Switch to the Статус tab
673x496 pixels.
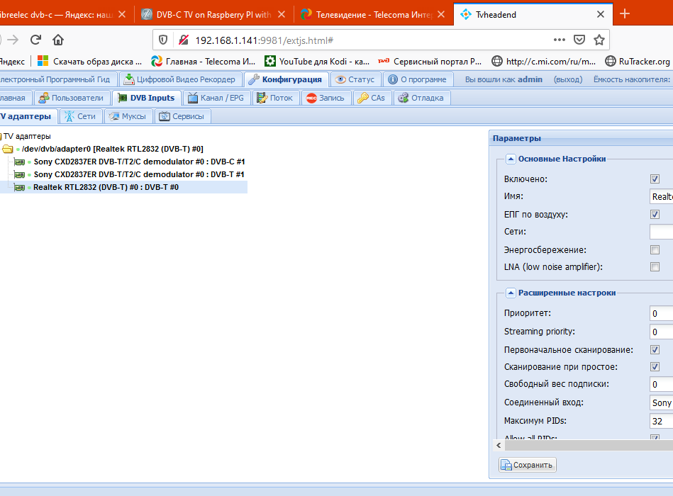pos(355,79)
